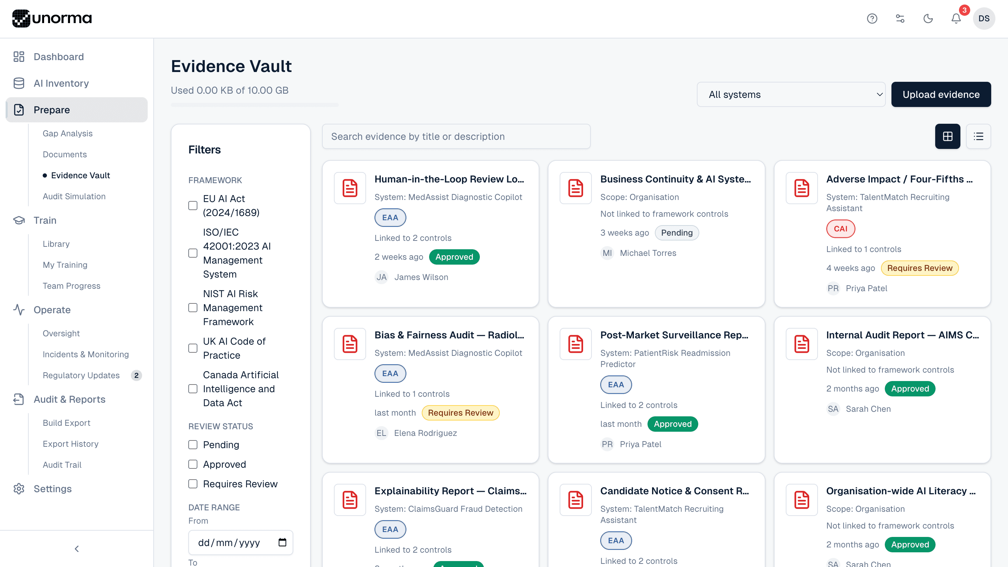This screenshot has width=1008, height=567.
Task: Open Audit Trail page
Action: click(x=62, y=465)
